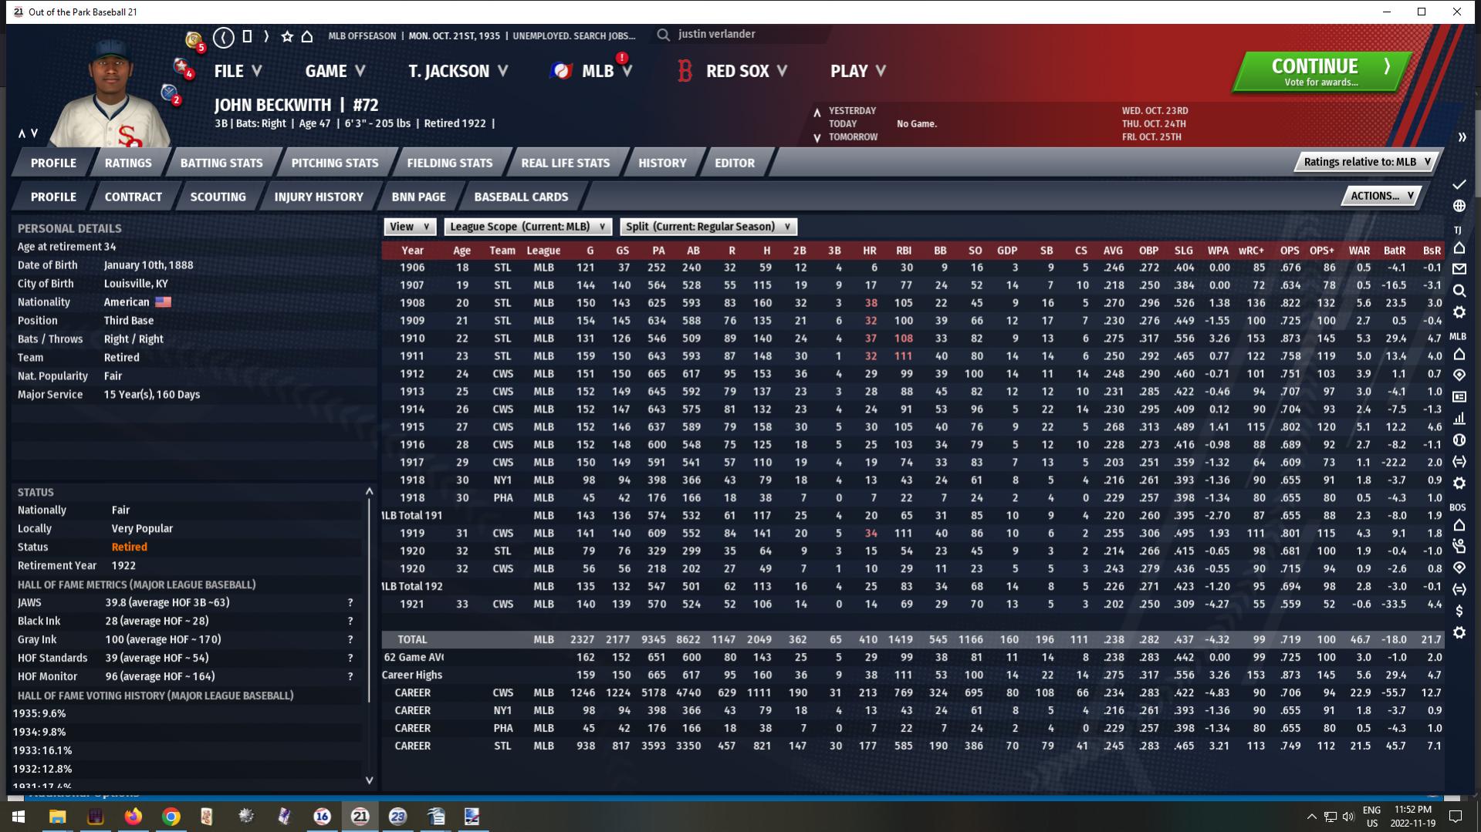Click the green CONTINUE button
The width and height of the screenshot is (1481, 832).
(x=1322, y=72)
